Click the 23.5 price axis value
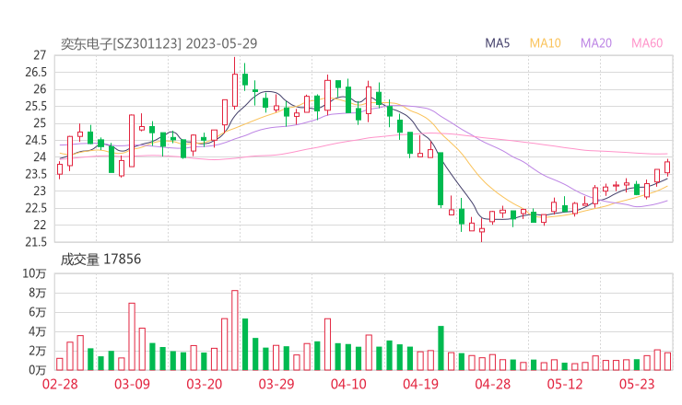This screenshot has height=405, width=682. click(x=36, y=174)
